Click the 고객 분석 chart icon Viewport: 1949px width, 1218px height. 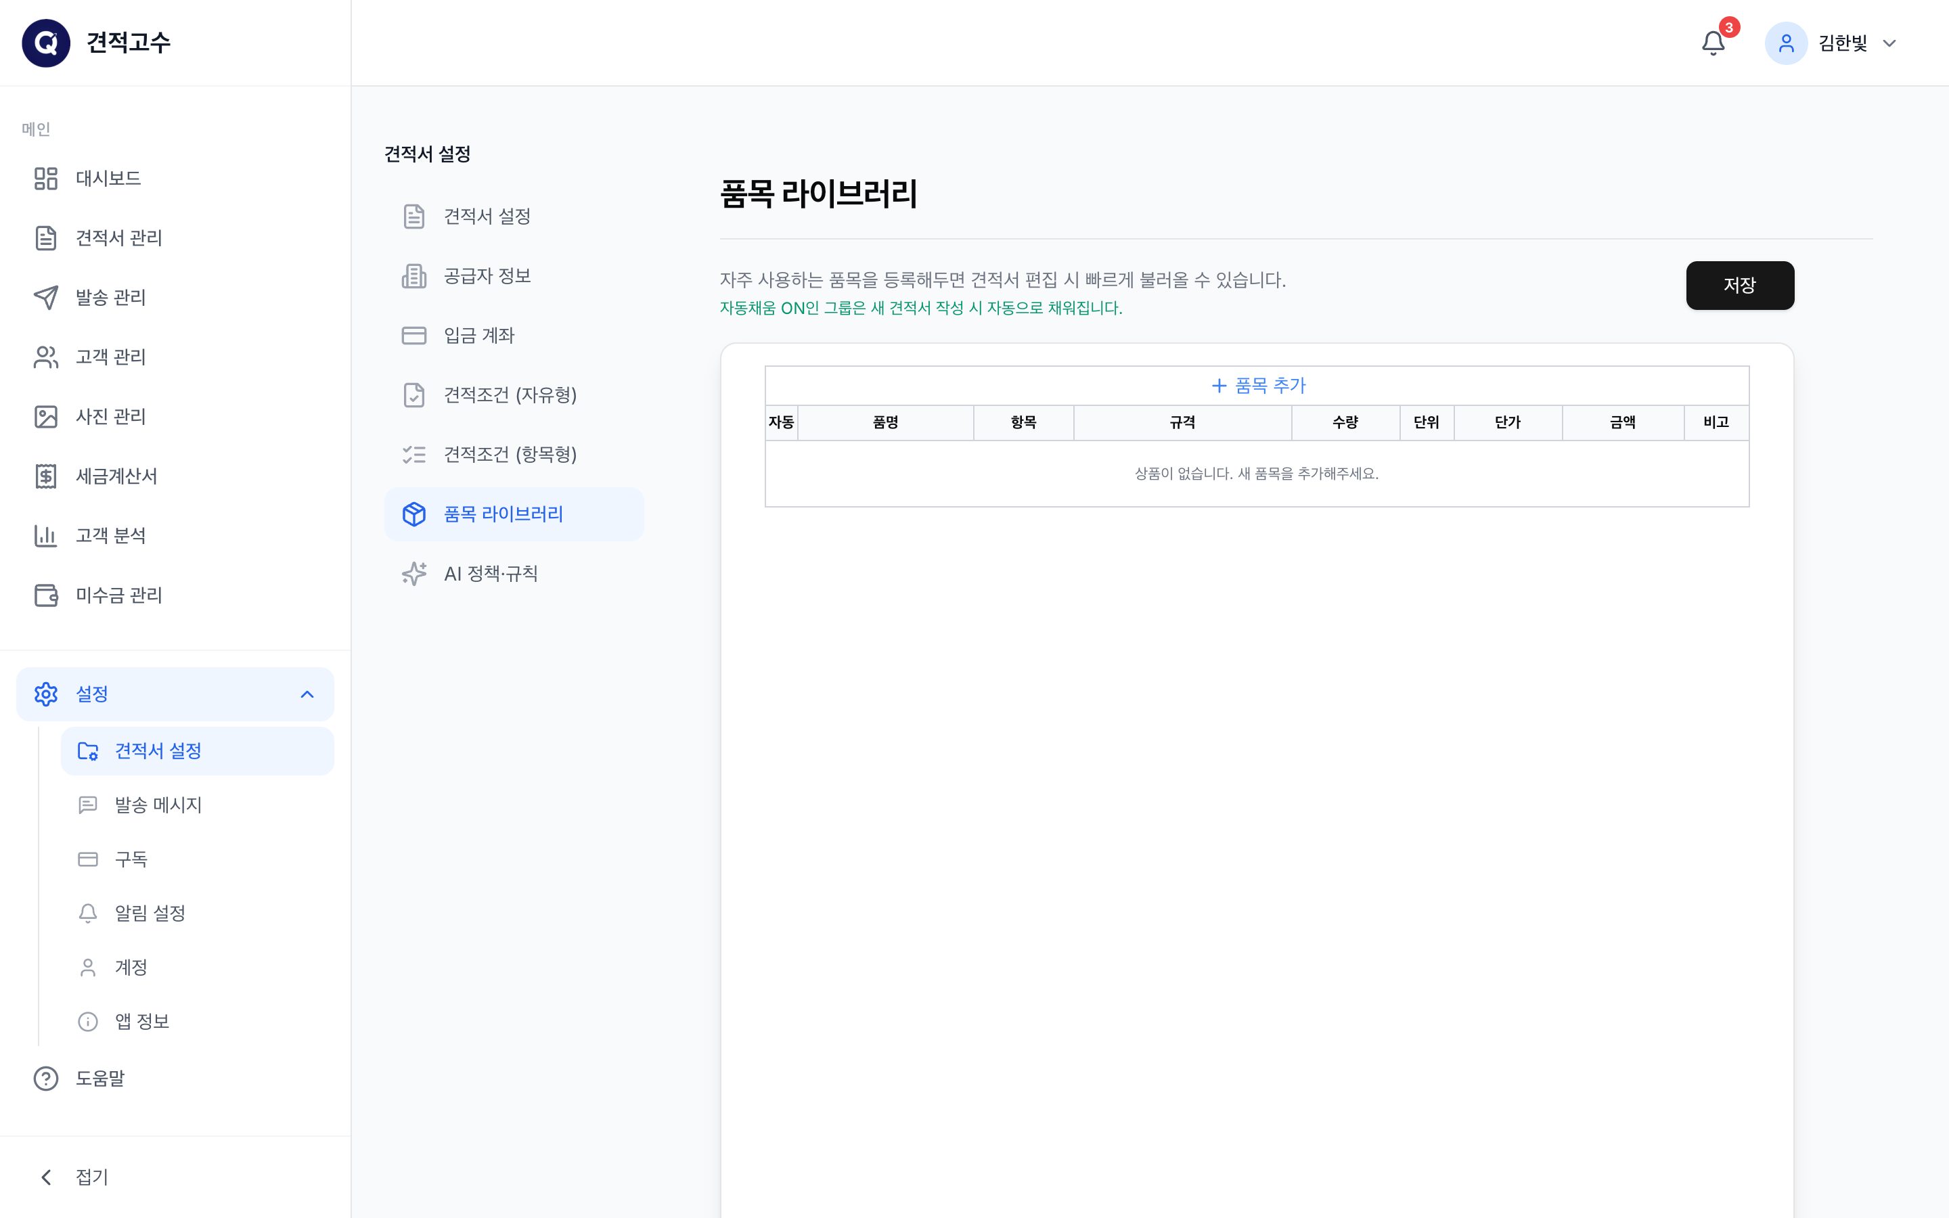coord(46,536)
